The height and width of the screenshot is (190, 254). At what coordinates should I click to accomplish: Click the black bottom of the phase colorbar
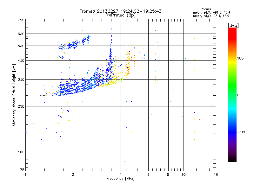232,159
